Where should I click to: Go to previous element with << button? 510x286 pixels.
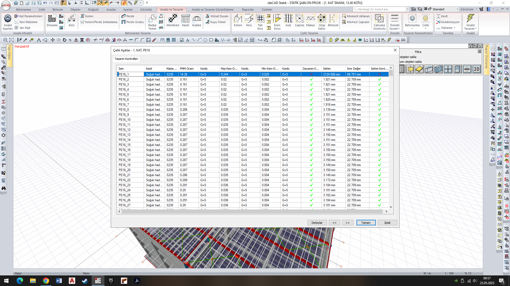click(334, 223)
